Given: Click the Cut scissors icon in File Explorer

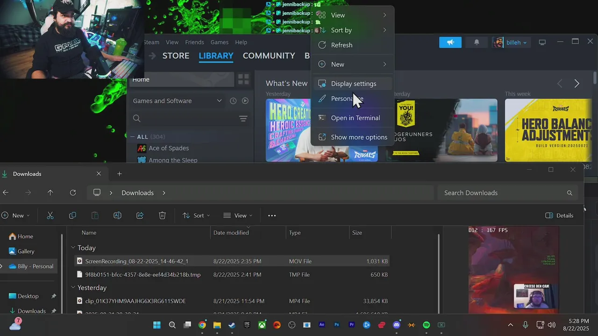Looking at the screenshot, I should click(x=50, y=216).
